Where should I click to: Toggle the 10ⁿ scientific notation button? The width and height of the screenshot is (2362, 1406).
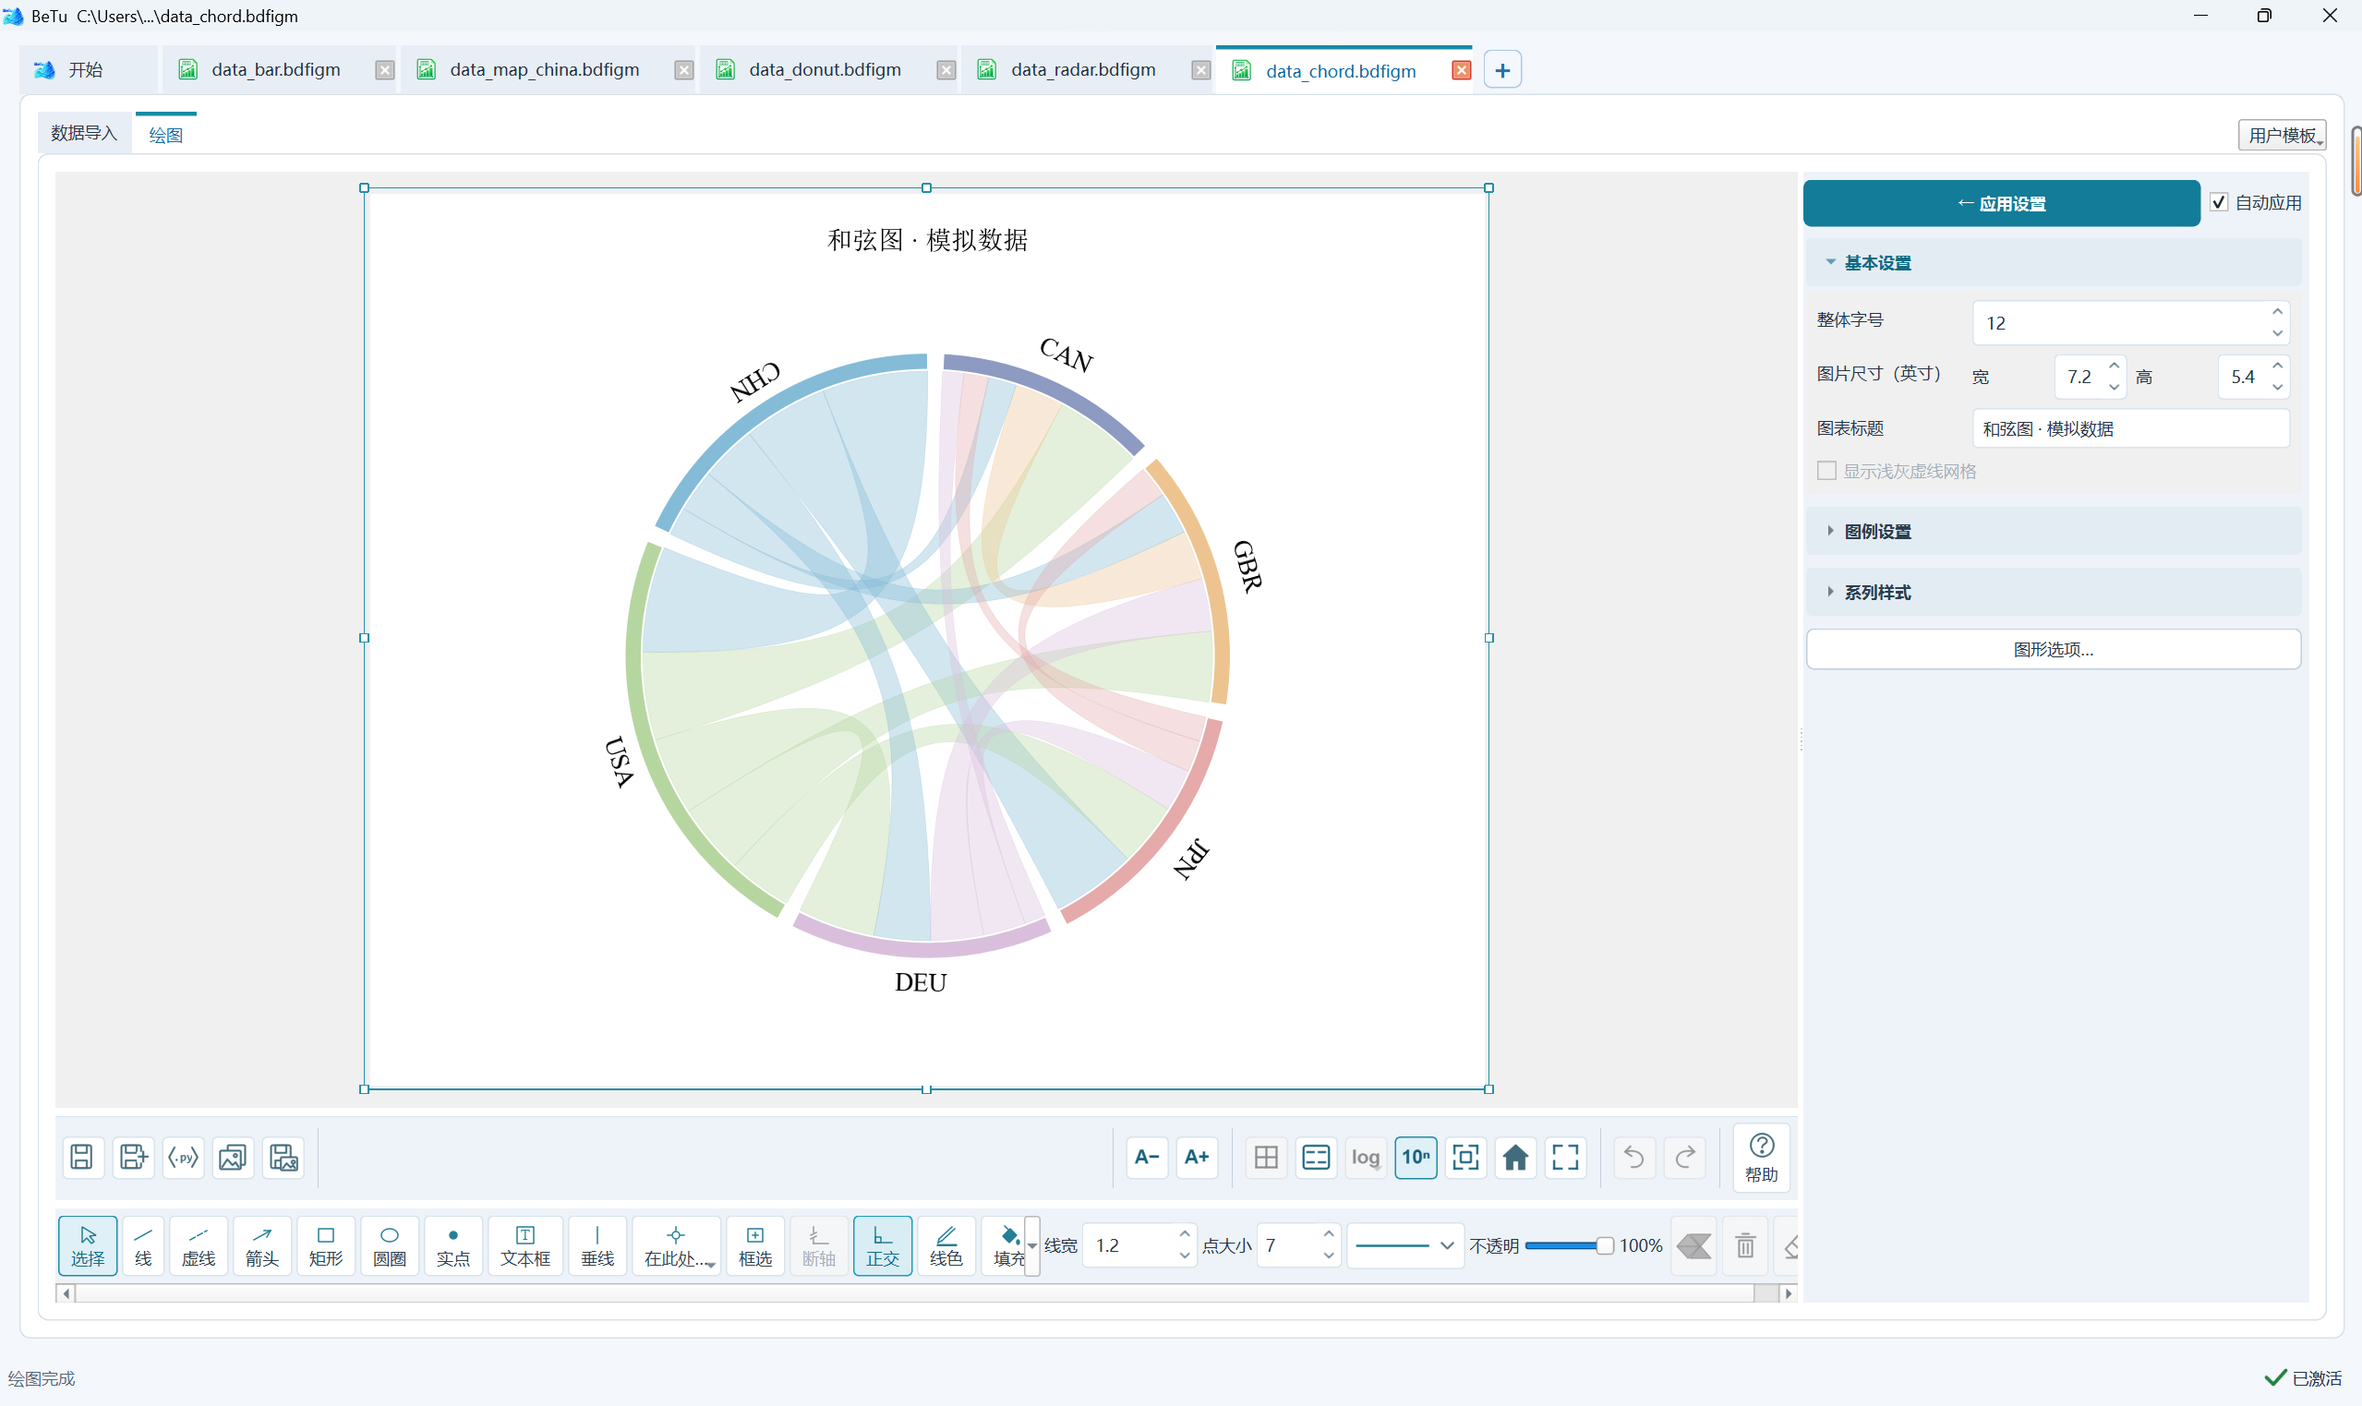point(1416,1157)
